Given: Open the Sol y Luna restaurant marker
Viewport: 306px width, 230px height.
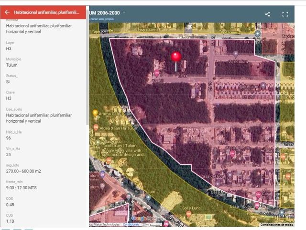Looking at the screenshot, I should 188,214.
